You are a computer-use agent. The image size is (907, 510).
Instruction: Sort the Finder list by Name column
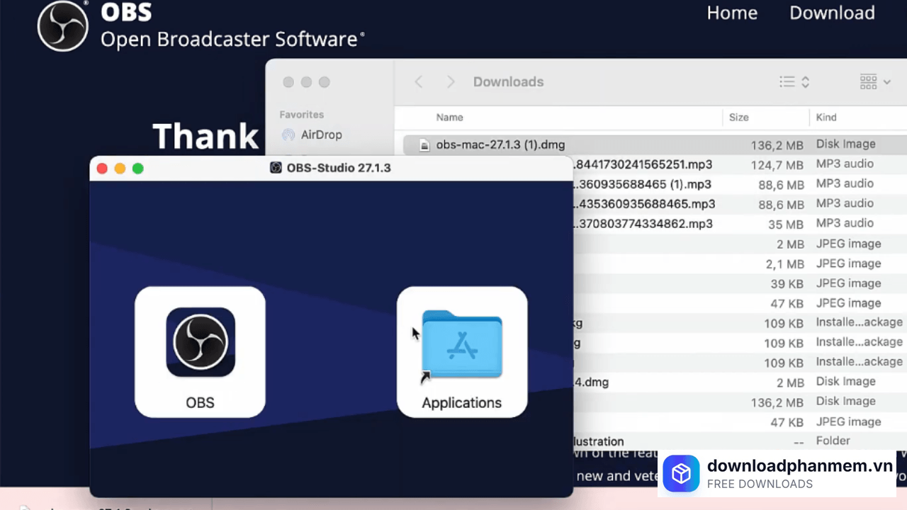(449, 118)
